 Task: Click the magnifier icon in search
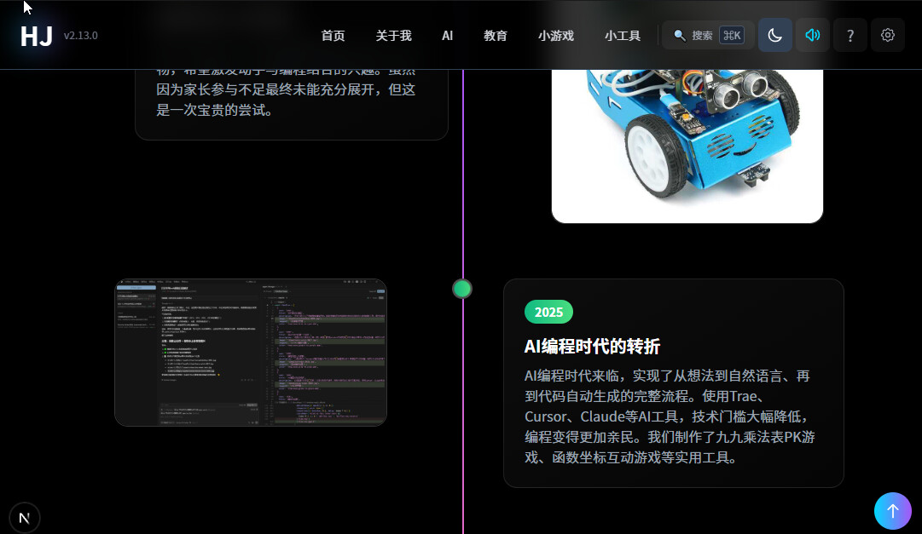tap(680, 36)
